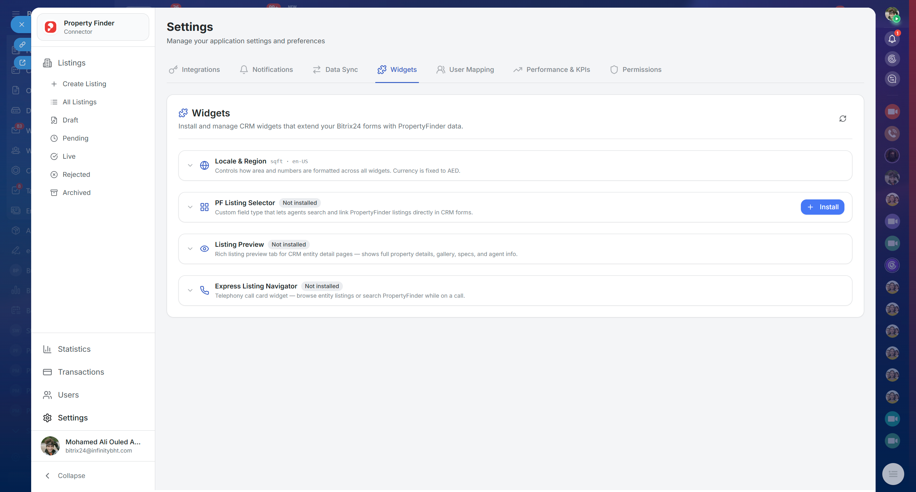The height and width of the screenshot is (492, 916).
Task: Click the blue close X button
Action: click(x=22, y=24)
